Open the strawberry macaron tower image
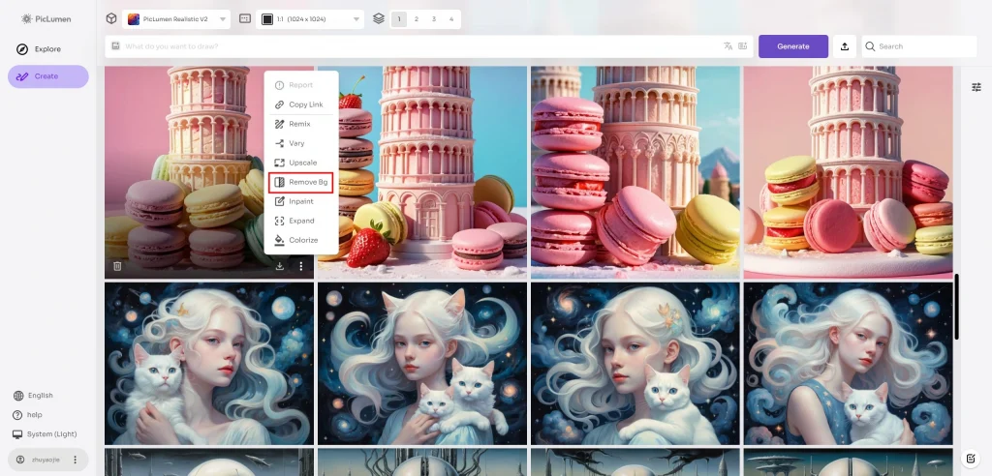This screenshot has height=476, width=992. 422,172
